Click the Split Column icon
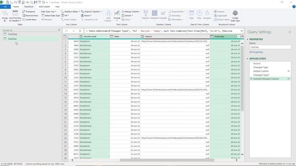Screen dimensions: 296x166 pyautogui.click(x=108, y=13)
